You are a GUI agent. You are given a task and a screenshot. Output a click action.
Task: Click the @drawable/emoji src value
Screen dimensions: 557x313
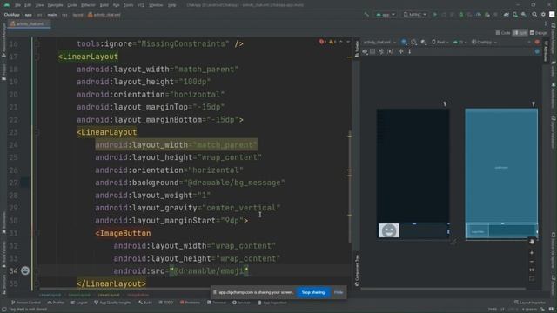(x=209, y=271)
